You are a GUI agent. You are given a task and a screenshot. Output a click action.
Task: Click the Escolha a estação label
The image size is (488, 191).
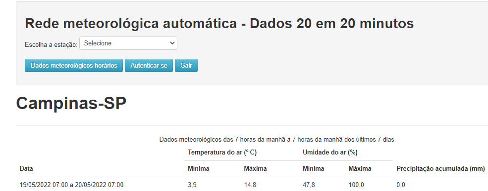51,44
